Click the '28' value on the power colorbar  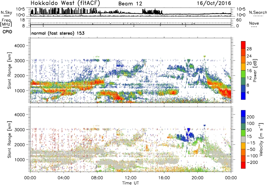(249, 49)
